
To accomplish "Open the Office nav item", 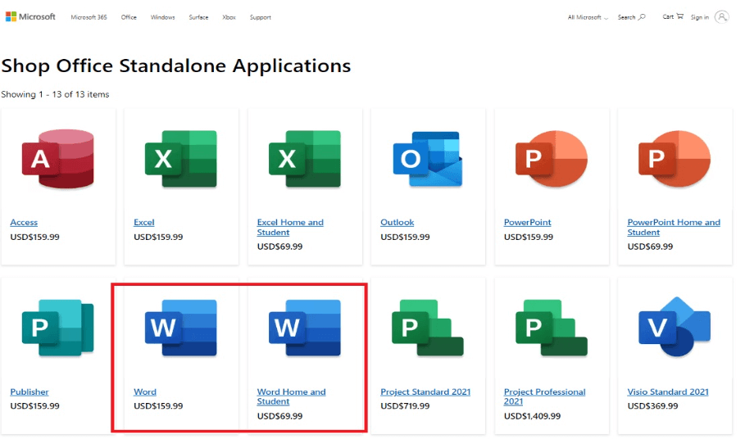I will (129, 17).
